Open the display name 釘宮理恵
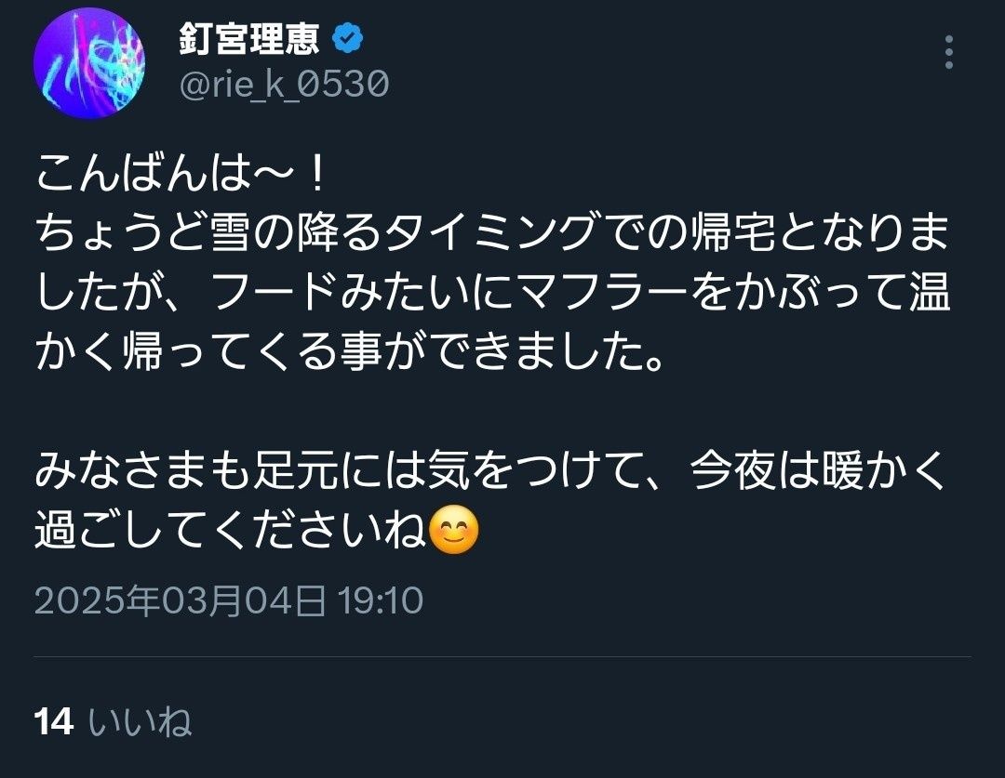The height and width of the screenshot is (778, 1005). (x=248, y=39)
